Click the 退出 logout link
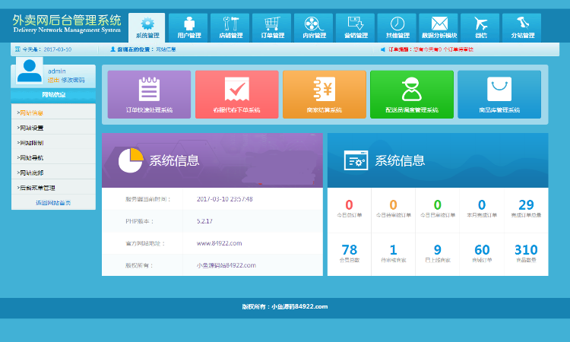Viewport: 570px width, 342px height. (53, 80)
